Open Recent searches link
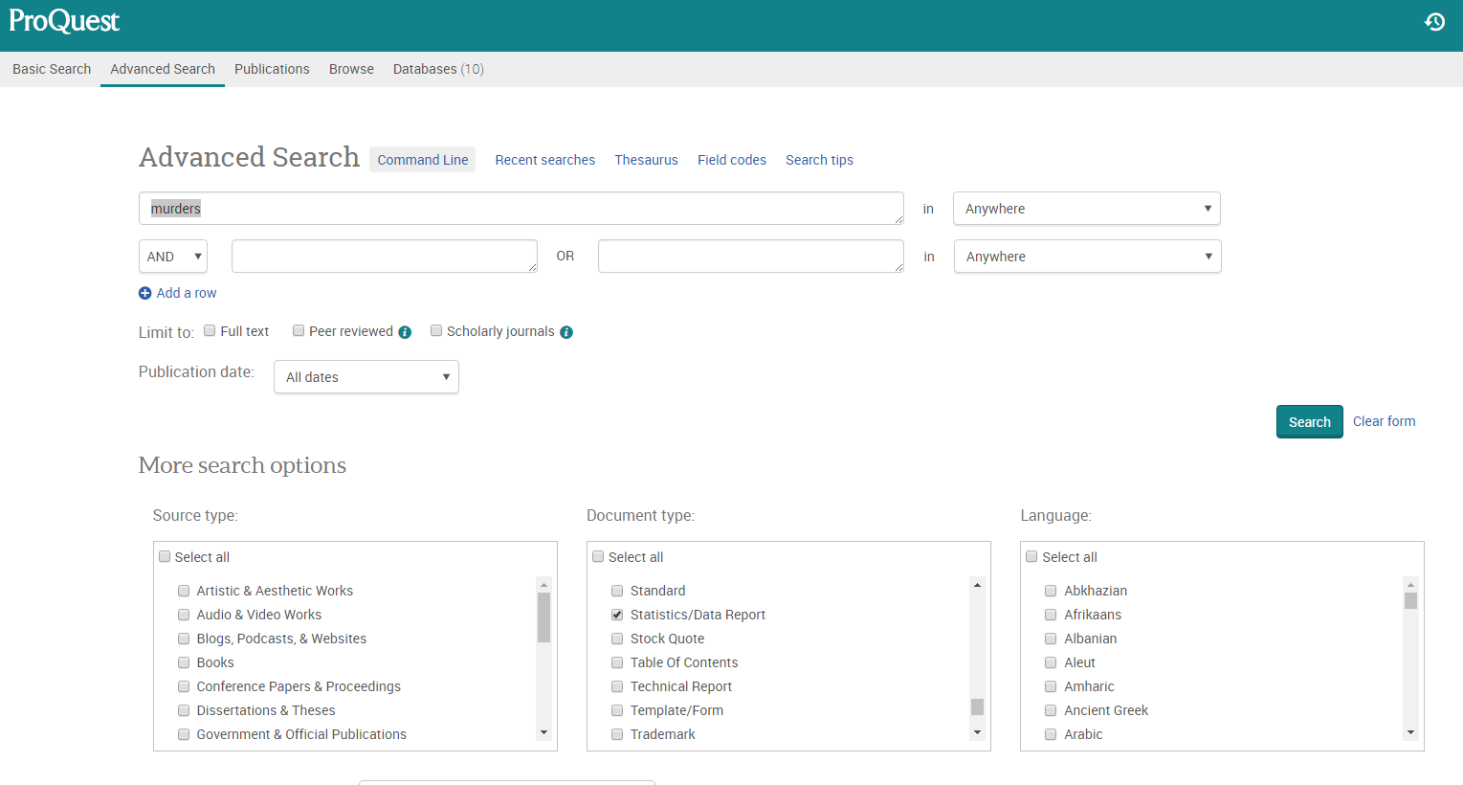The image size is (1463, 785). click(544, 160)
